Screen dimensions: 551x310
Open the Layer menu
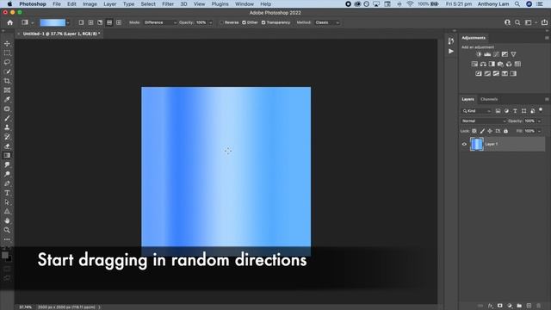tap(109, 3)
